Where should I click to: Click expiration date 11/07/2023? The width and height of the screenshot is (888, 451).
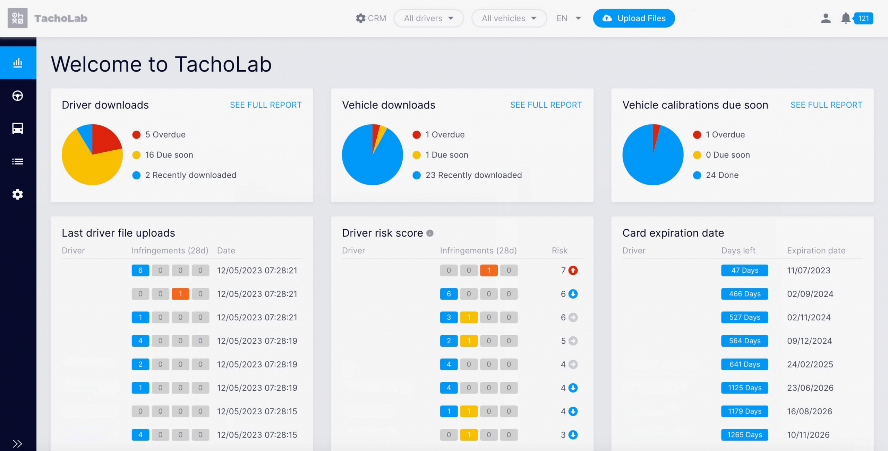(809, 270)
